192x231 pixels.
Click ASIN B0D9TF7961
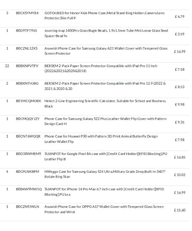coord(26,31)
